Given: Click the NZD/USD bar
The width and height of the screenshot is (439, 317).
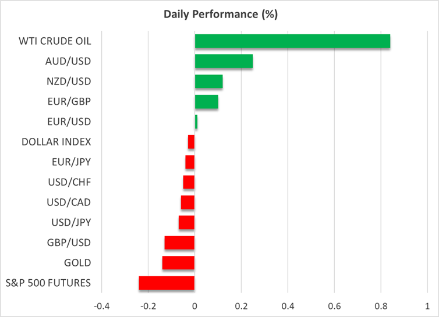Looking at the screenshot, I should 208,81.
